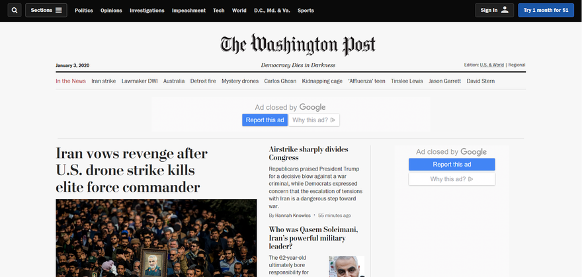Click the crowd photo under main headline

156,238
